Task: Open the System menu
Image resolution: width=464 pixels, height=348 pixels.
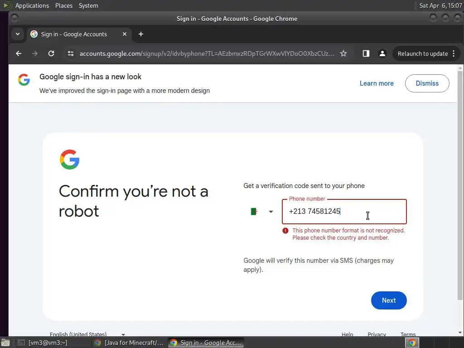Action: pos(88,5)
